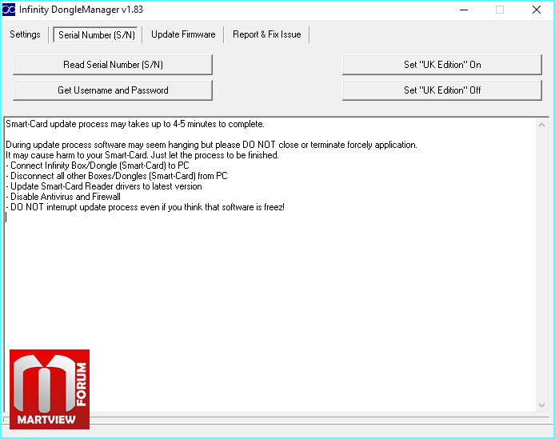Click the Read Serial Number (S/N) button

coord(113,65)
